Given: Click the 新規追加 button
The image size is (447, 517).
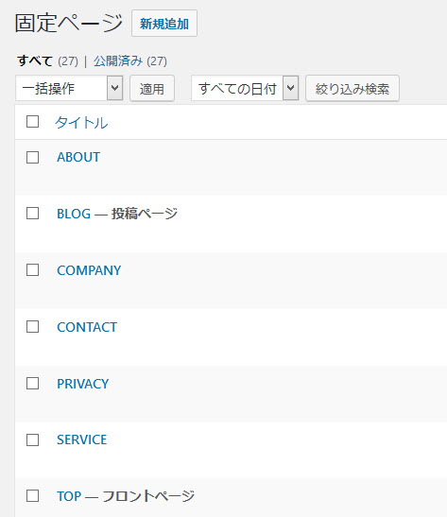Looking at the screenshot, I should pyautogui.click(x=164, y=24).
